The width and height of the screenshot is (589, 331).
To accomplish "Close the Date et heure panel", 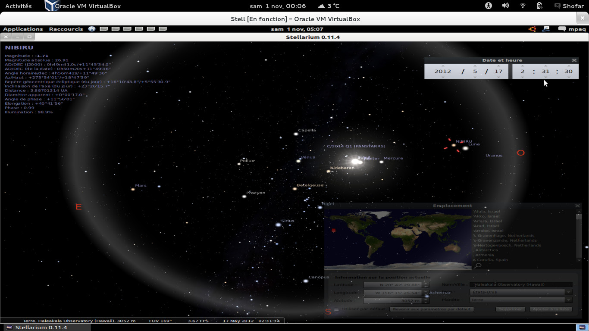I will pyautogui.click(x=574, y=60).
